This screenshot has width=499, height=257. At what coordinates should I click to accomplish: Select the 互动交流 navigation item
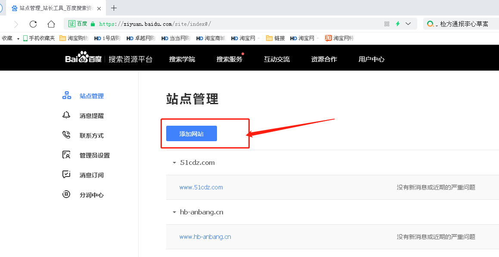point(277,59)
